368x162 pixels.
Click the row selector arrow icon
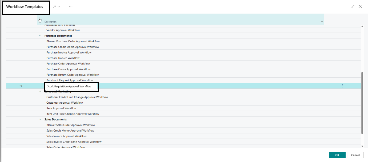click(x=21, y=86)
